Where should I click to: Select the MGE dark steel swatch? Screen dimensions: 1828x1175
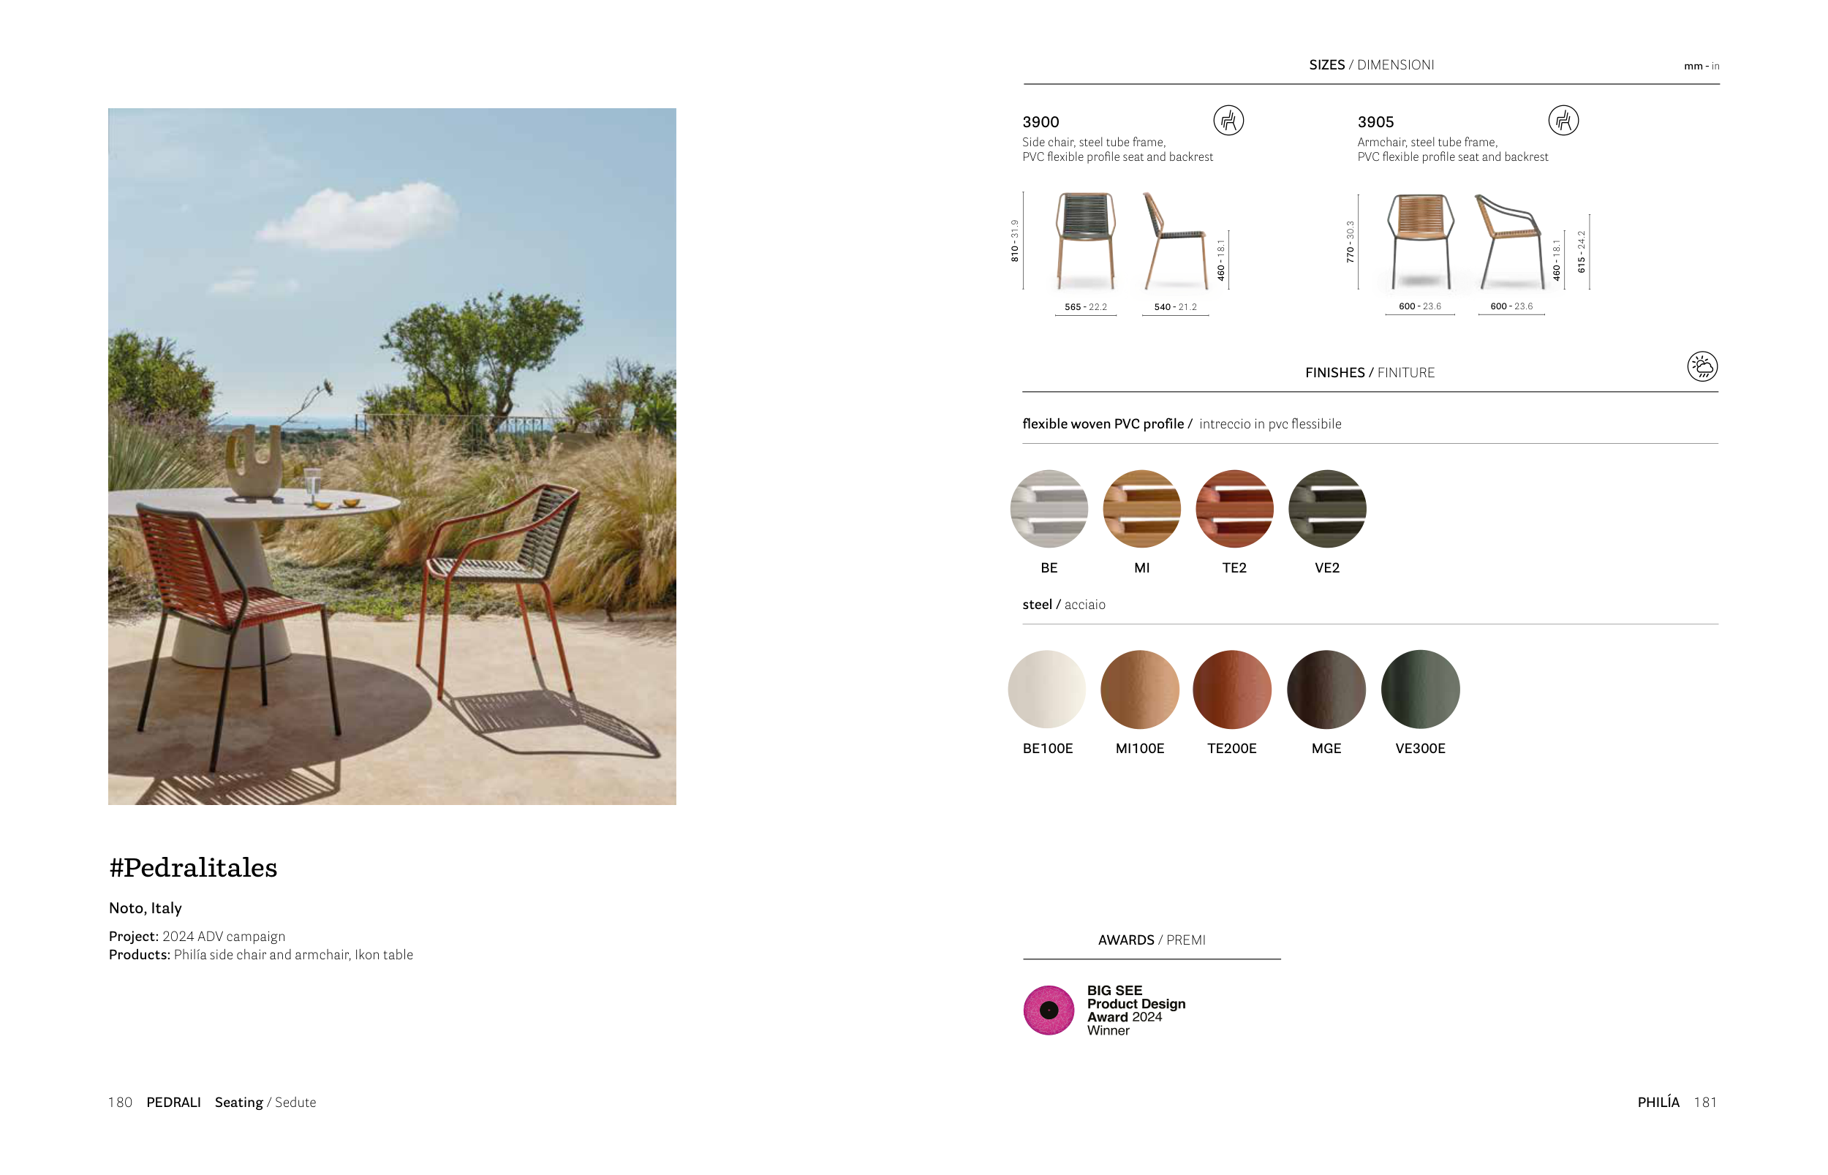[x=1326, y=689]
